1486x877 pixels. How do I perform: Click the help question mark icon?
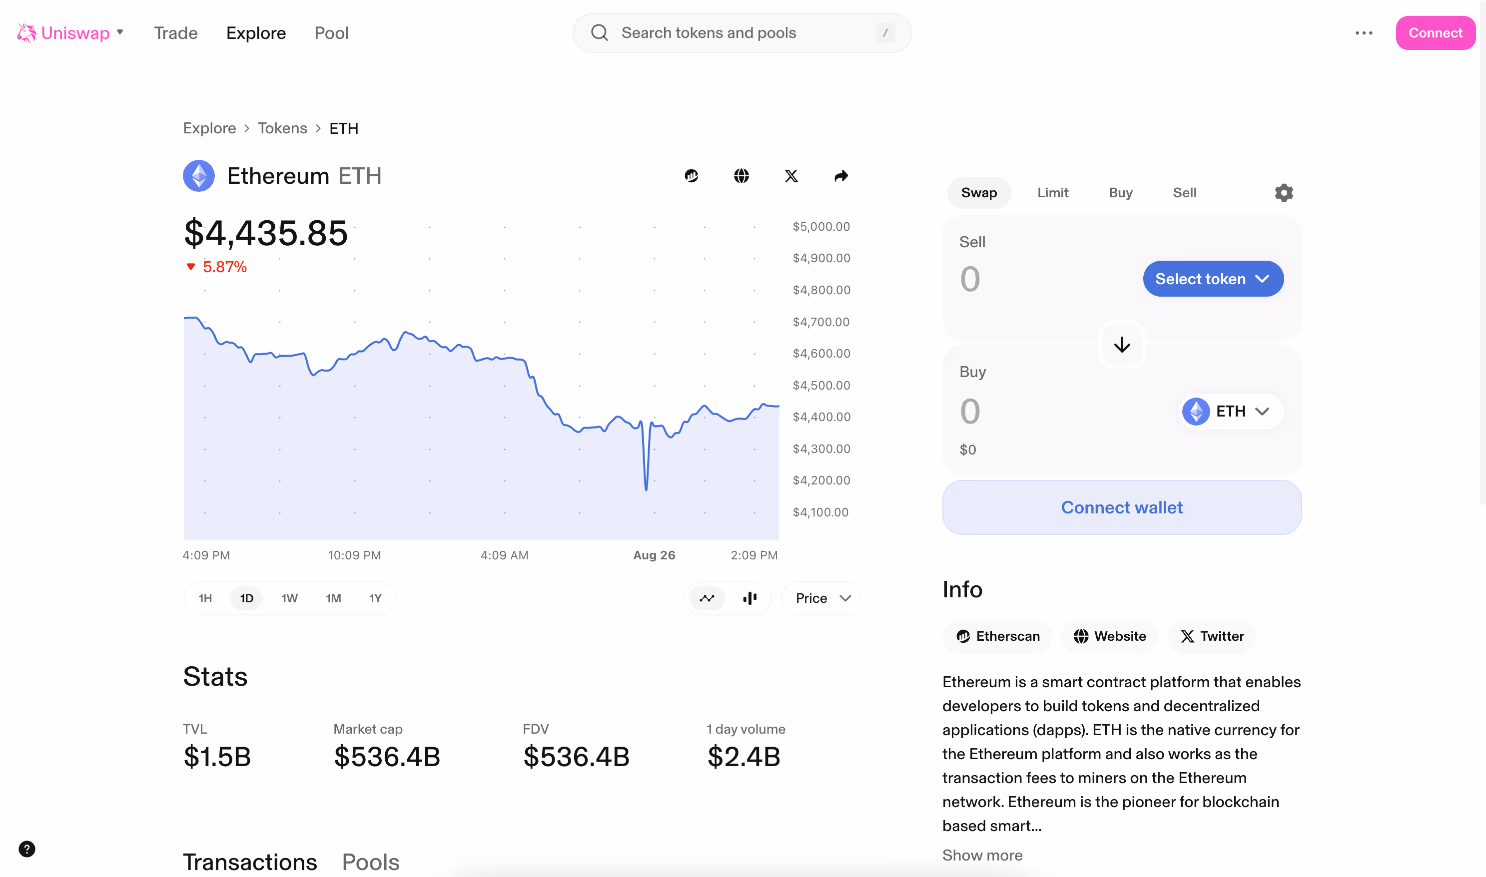26,849
